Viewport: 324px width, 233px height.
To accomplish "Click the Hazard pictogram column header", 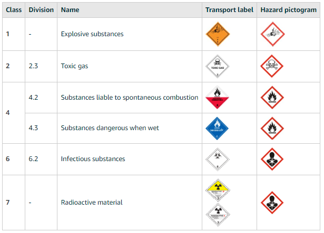I will [x=288, y=10].
